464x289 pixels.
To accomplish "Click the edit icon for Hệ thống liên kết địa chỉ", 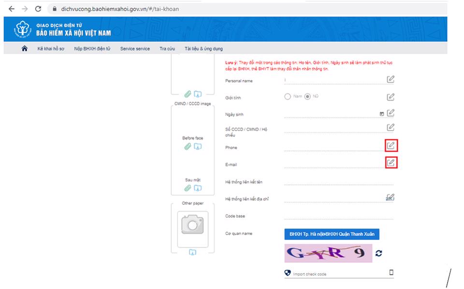I will click(x=391, y=197).
